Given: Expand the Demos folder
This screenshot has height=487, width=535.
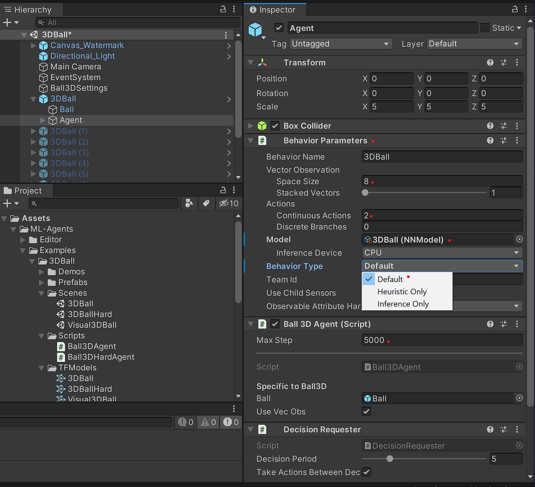Looking at the screenshot, I should coord(41,272).
